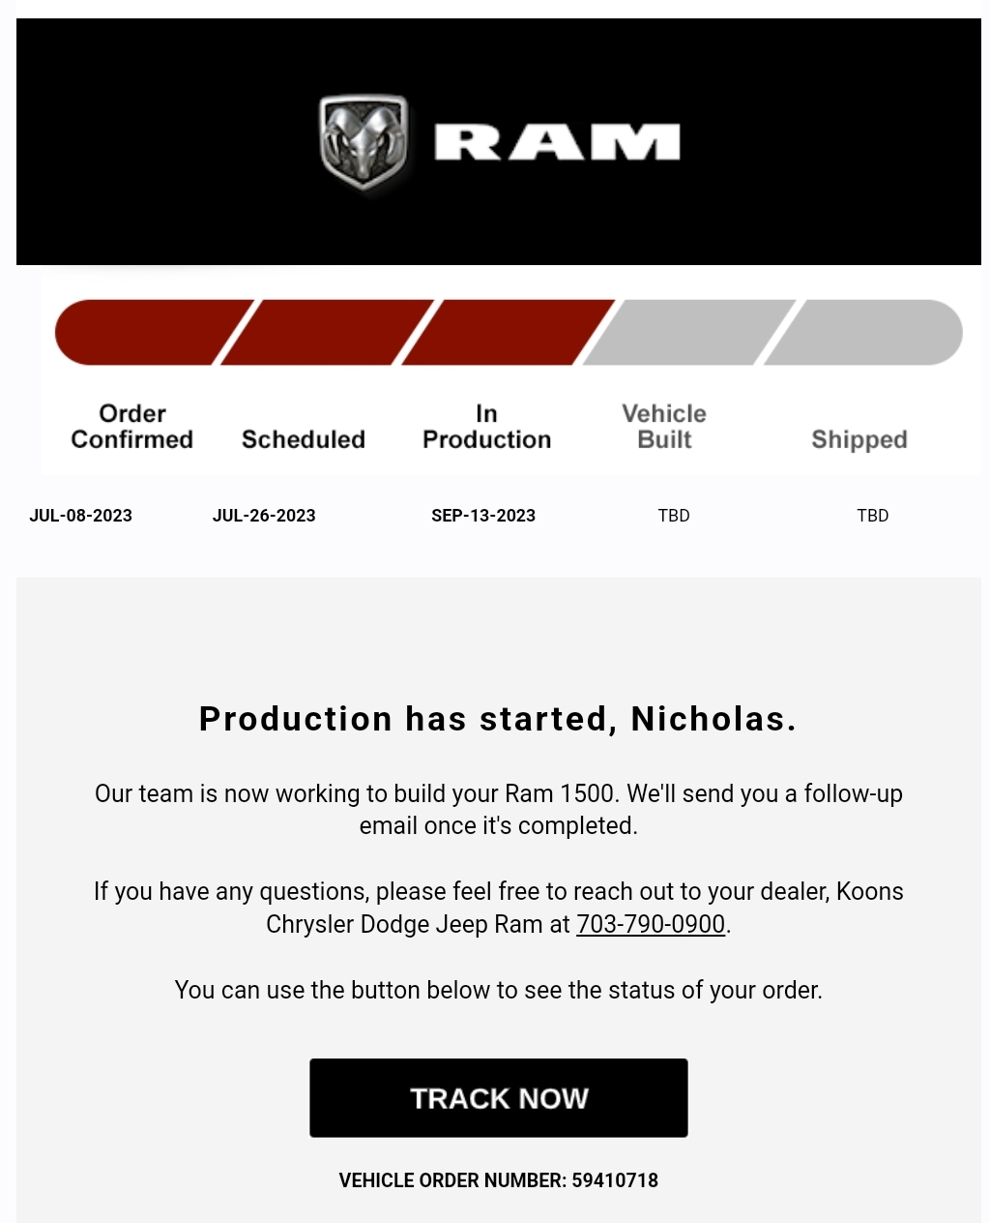
Task: Select the JUL-26-2023 date
Action: tap(264, 516)
